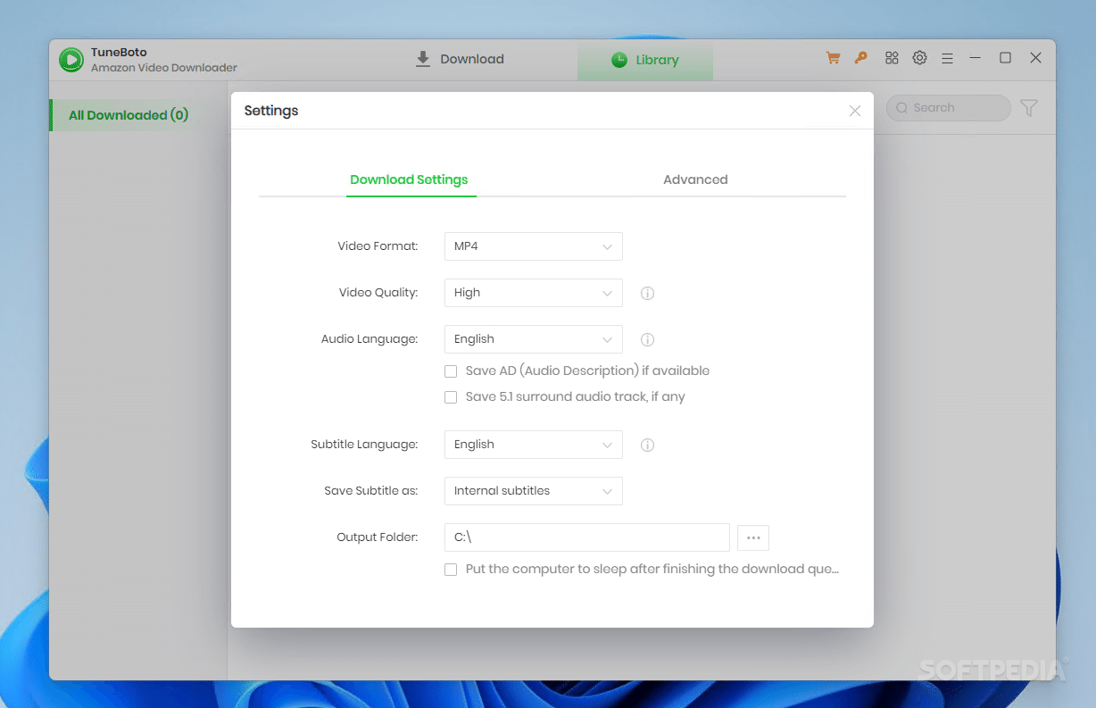Enable Save AD (Audio Description) checkbox
Viewport: 1096px width, 708px height.
pos(451,371)
